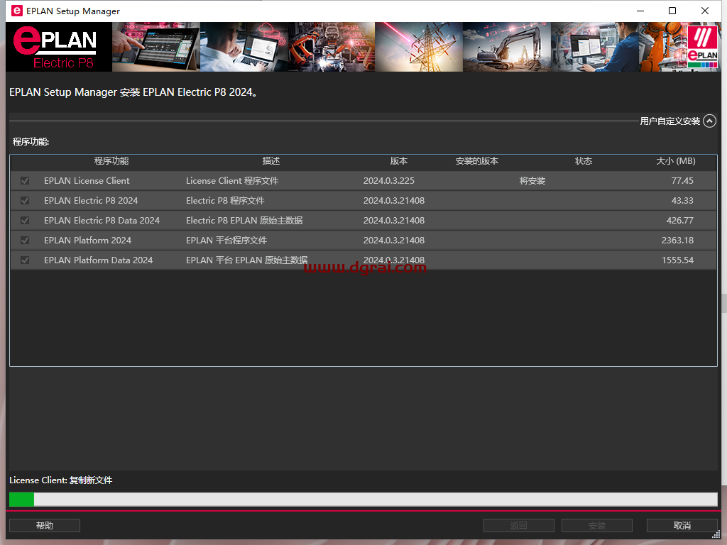Click the 返回 back button

coord(519,526)
